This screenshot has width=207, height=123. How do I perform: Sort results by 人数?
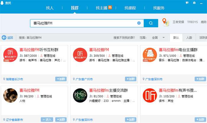pos(189,38)
